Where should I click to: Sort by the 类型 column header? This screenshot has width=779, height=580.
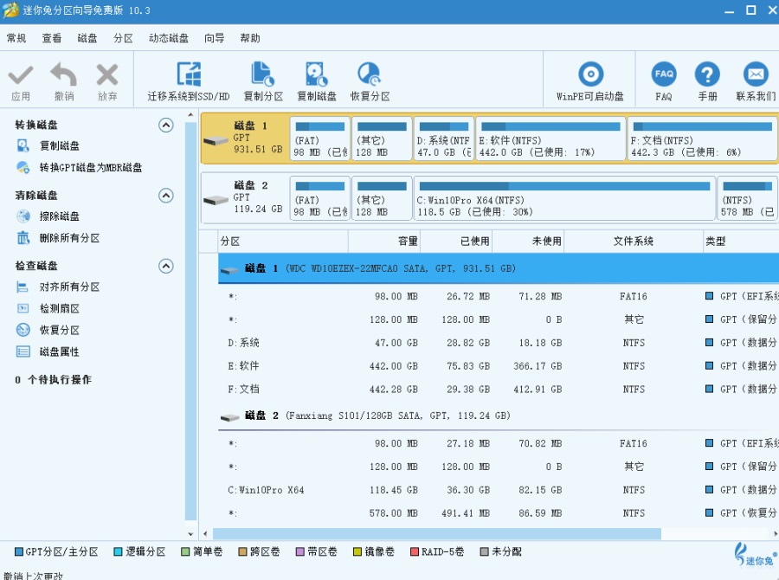click(741, 241)
